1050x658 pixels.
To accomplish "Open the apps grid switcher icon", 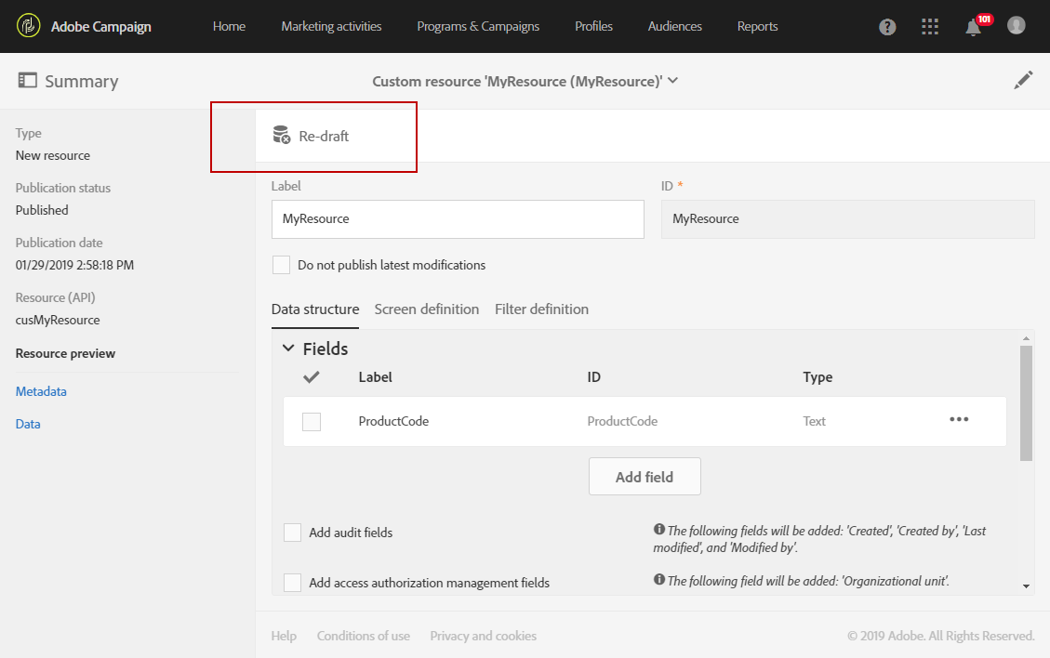I will click(930, 26).
